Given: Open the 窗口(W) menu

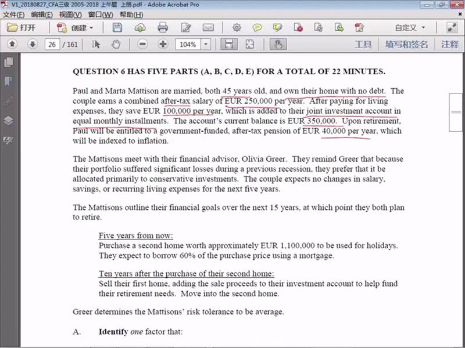Looking at the screenshot, I should (101, 15).
